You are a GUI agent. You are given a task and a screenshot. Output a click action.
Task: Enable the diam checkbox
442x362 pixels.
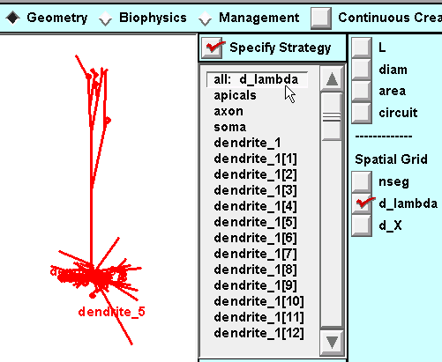point(362,70)
